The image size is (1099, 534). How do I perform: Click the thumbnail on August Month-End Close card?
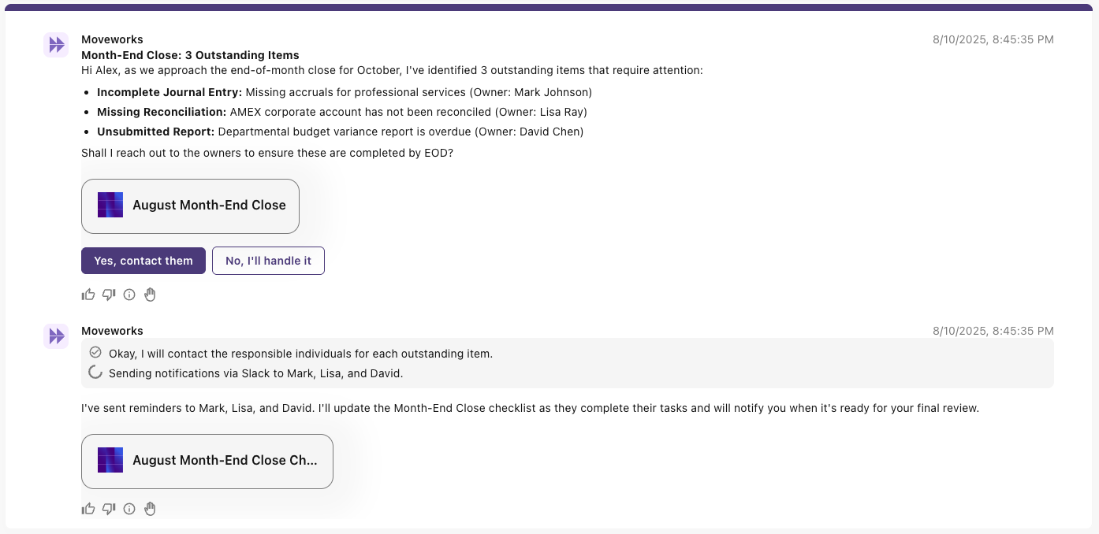110,205
